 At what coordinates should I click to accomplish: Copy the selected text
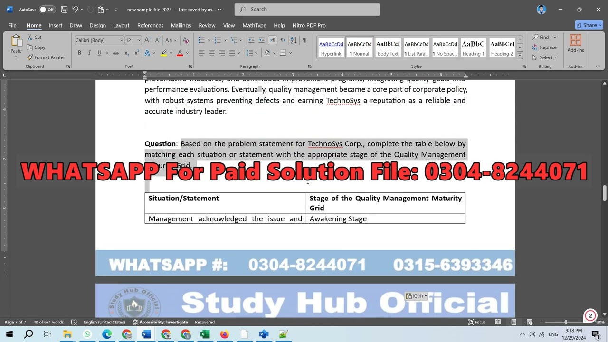(x=36, y=47)
